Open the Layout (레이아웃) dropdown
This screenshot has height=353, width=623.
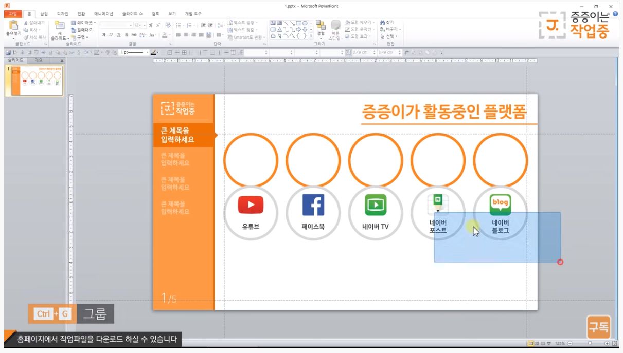click(83, 23)
